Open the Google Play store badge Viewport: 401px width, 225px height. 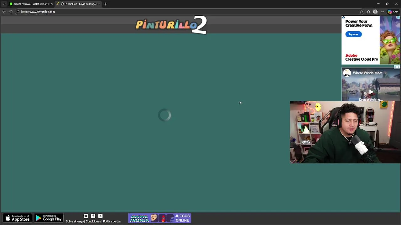(49, 218)
